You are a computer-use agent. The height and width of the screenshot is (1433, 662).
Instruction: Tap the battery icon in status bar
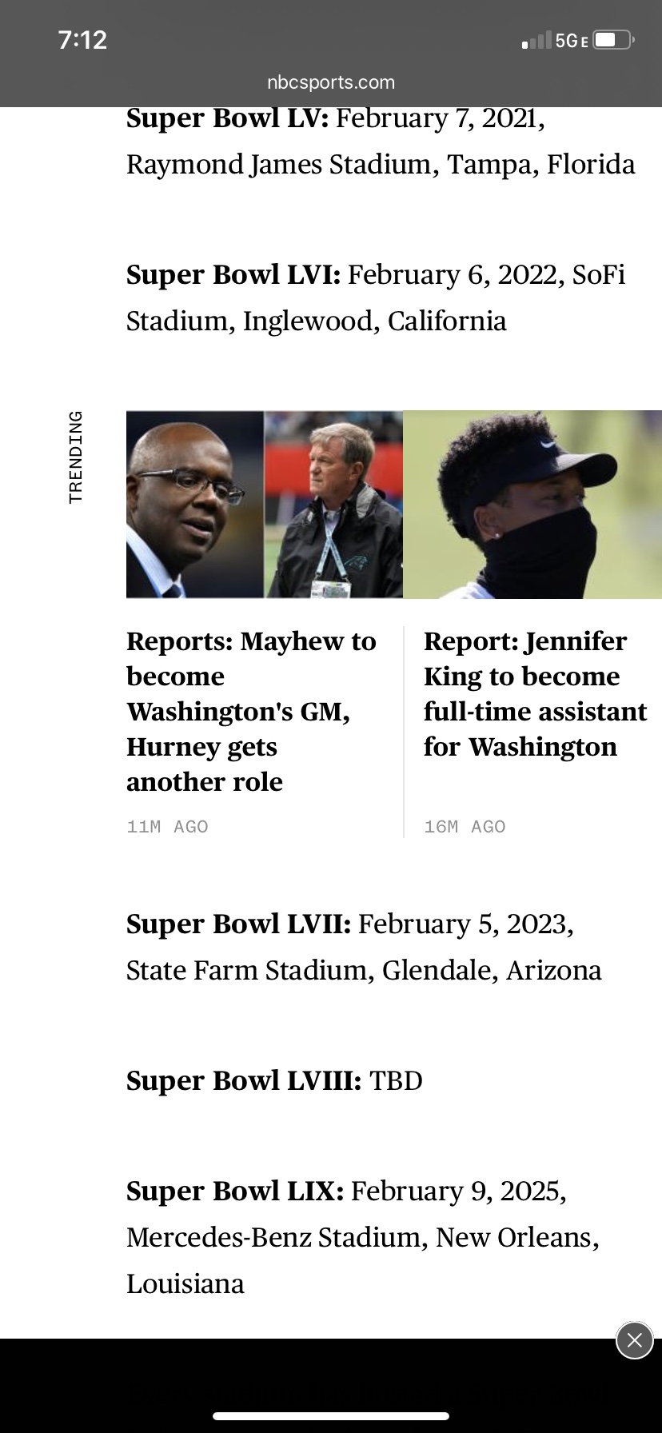[x=613, y=40]
